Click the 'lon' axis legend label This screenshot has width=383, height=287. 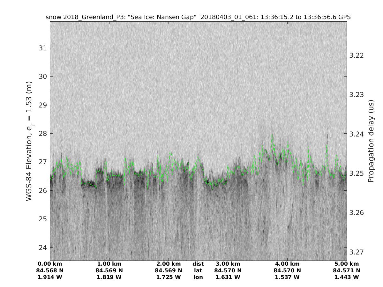coord(198,277)
